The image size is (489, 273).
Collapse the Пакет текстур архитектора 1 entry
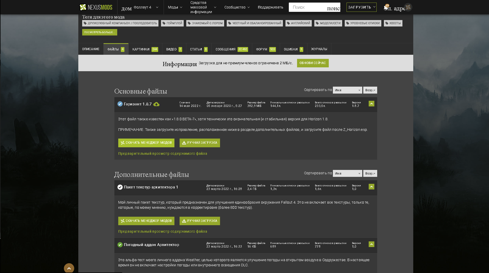(x=371, y=187)
